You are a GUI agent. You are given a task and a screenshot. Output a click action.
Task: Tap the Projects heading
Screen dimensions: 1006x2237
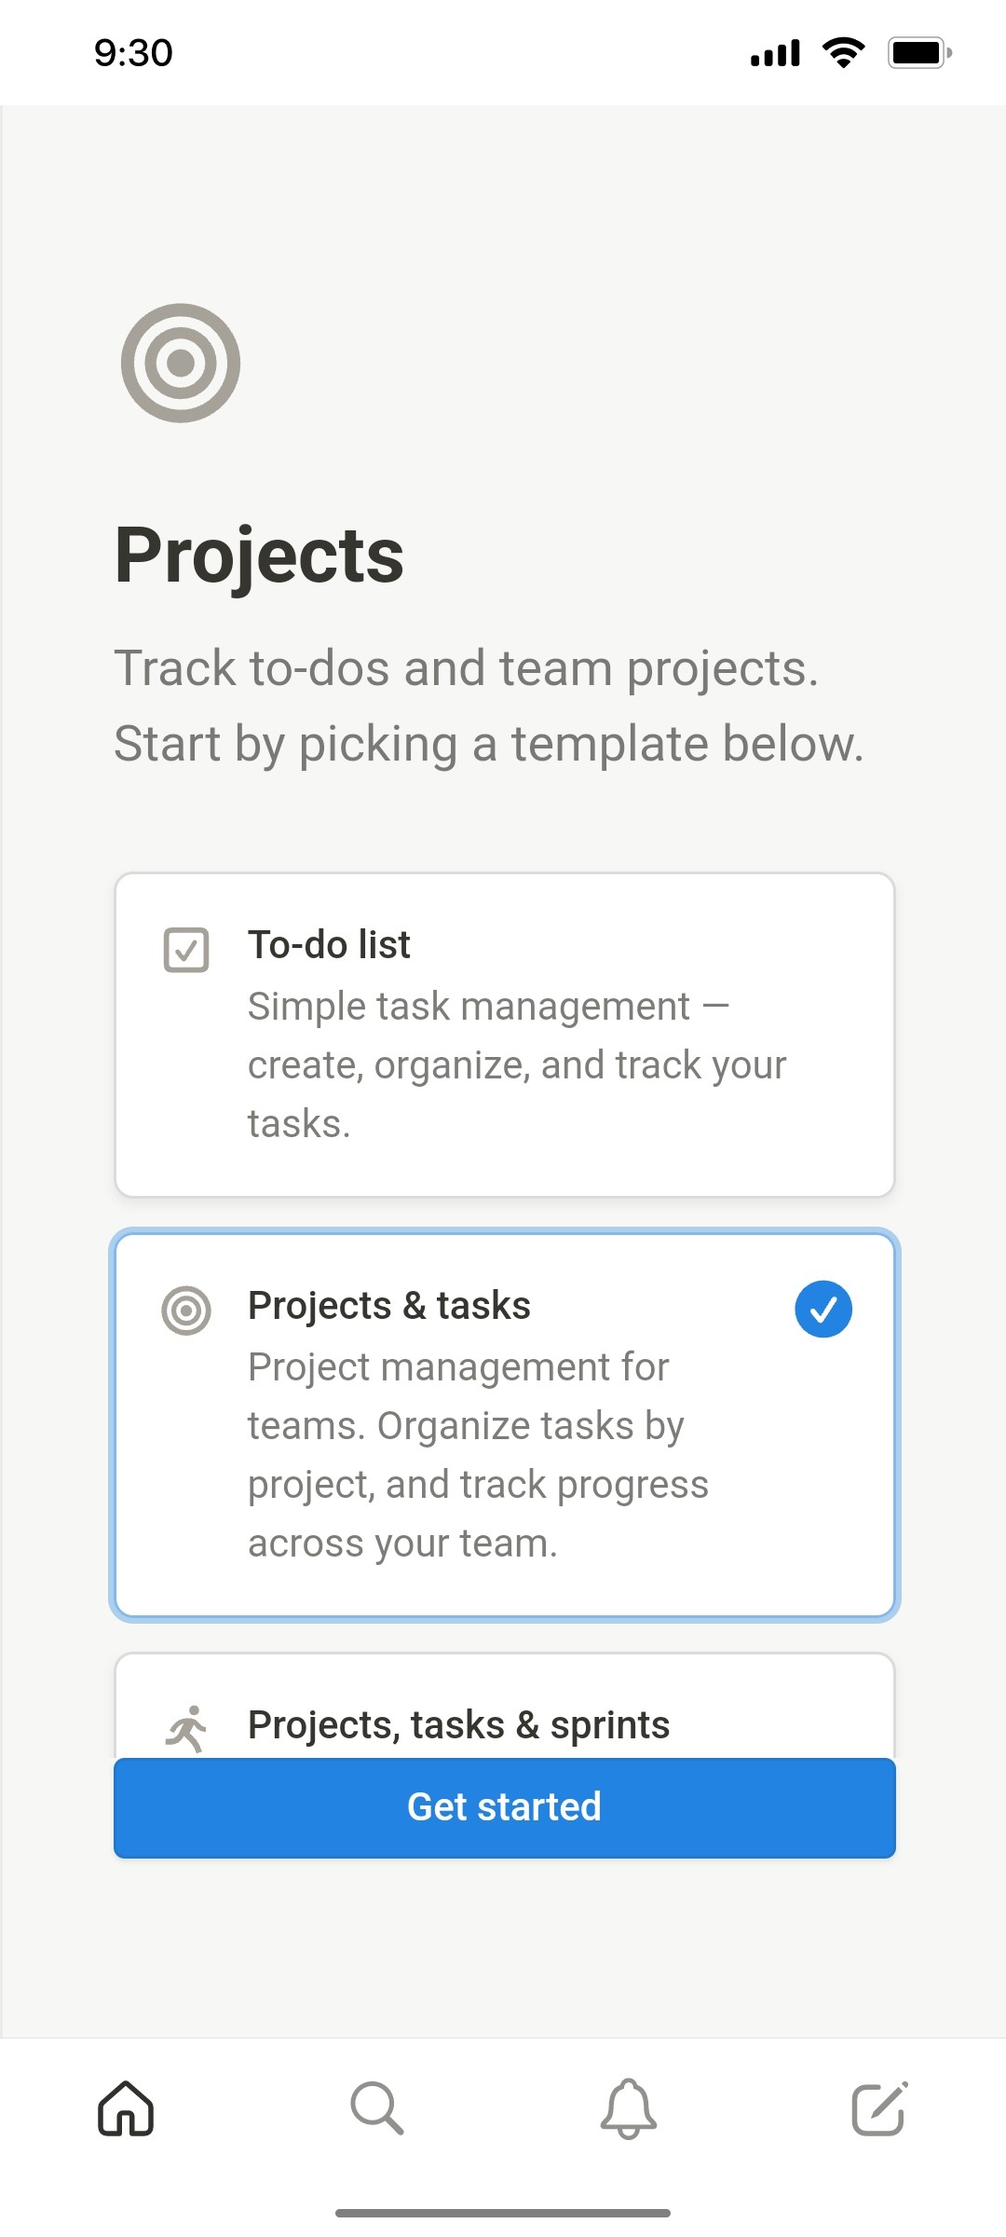259,554
